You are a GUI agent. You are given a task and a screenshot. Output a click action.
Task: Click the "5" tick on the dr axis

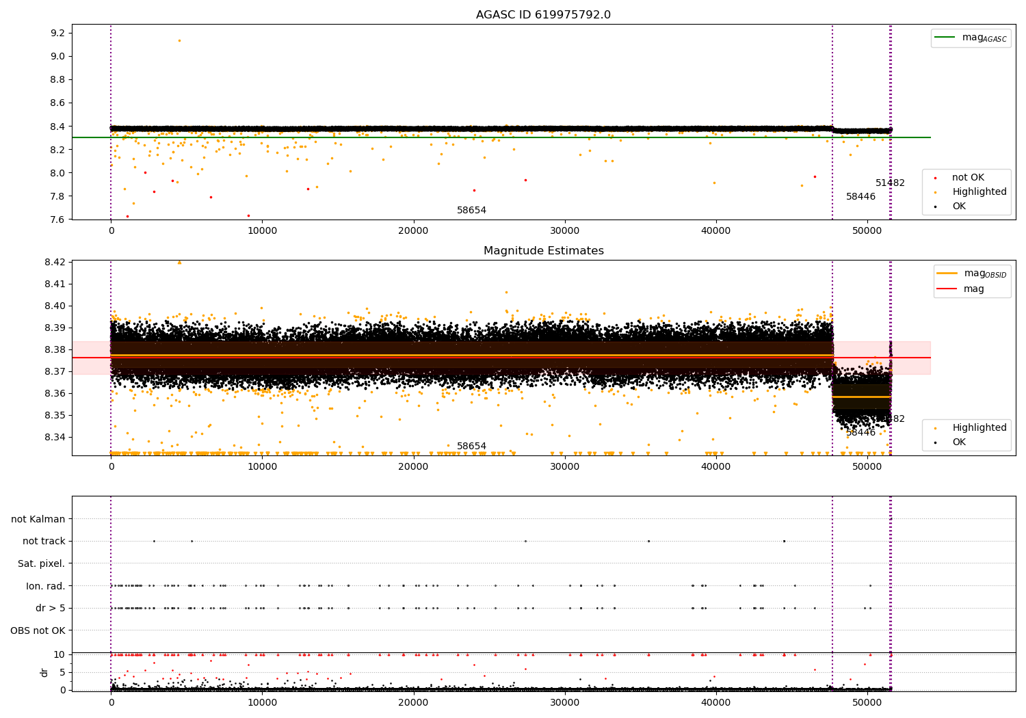coord(62,672)
